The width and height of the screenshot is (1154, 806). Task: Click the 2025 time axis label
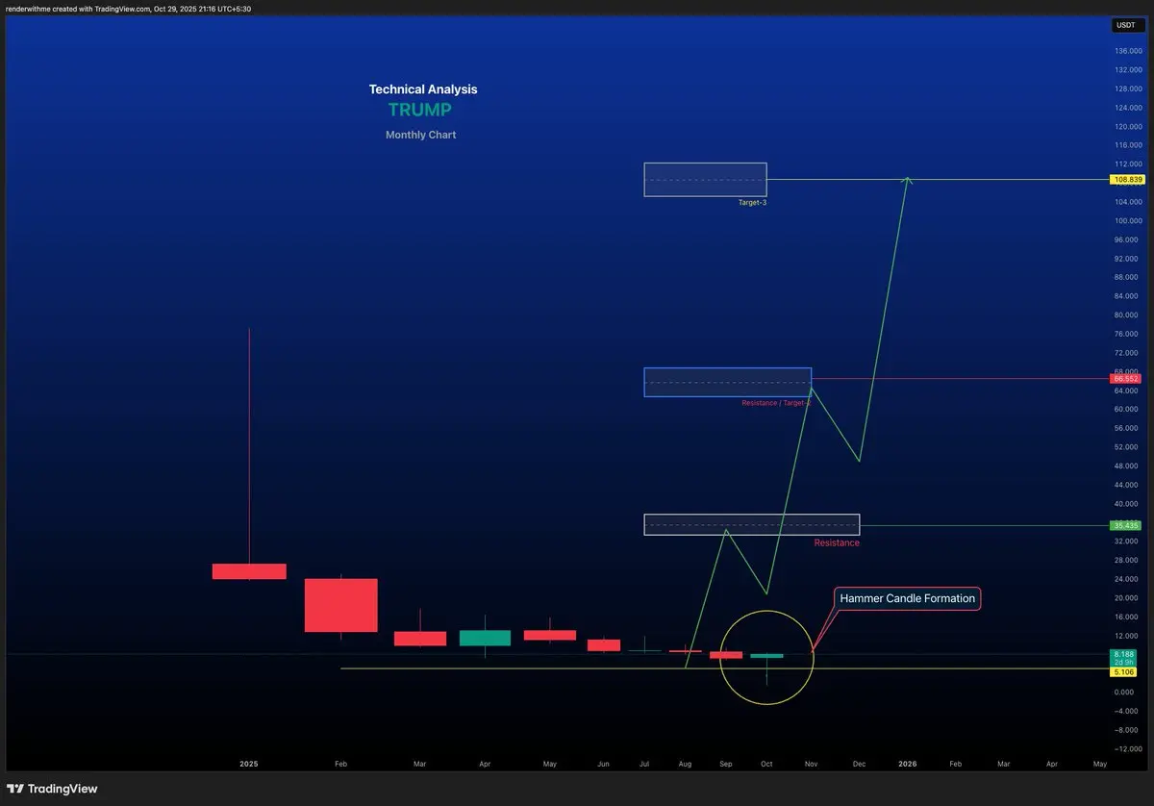(x=249, y=764)
